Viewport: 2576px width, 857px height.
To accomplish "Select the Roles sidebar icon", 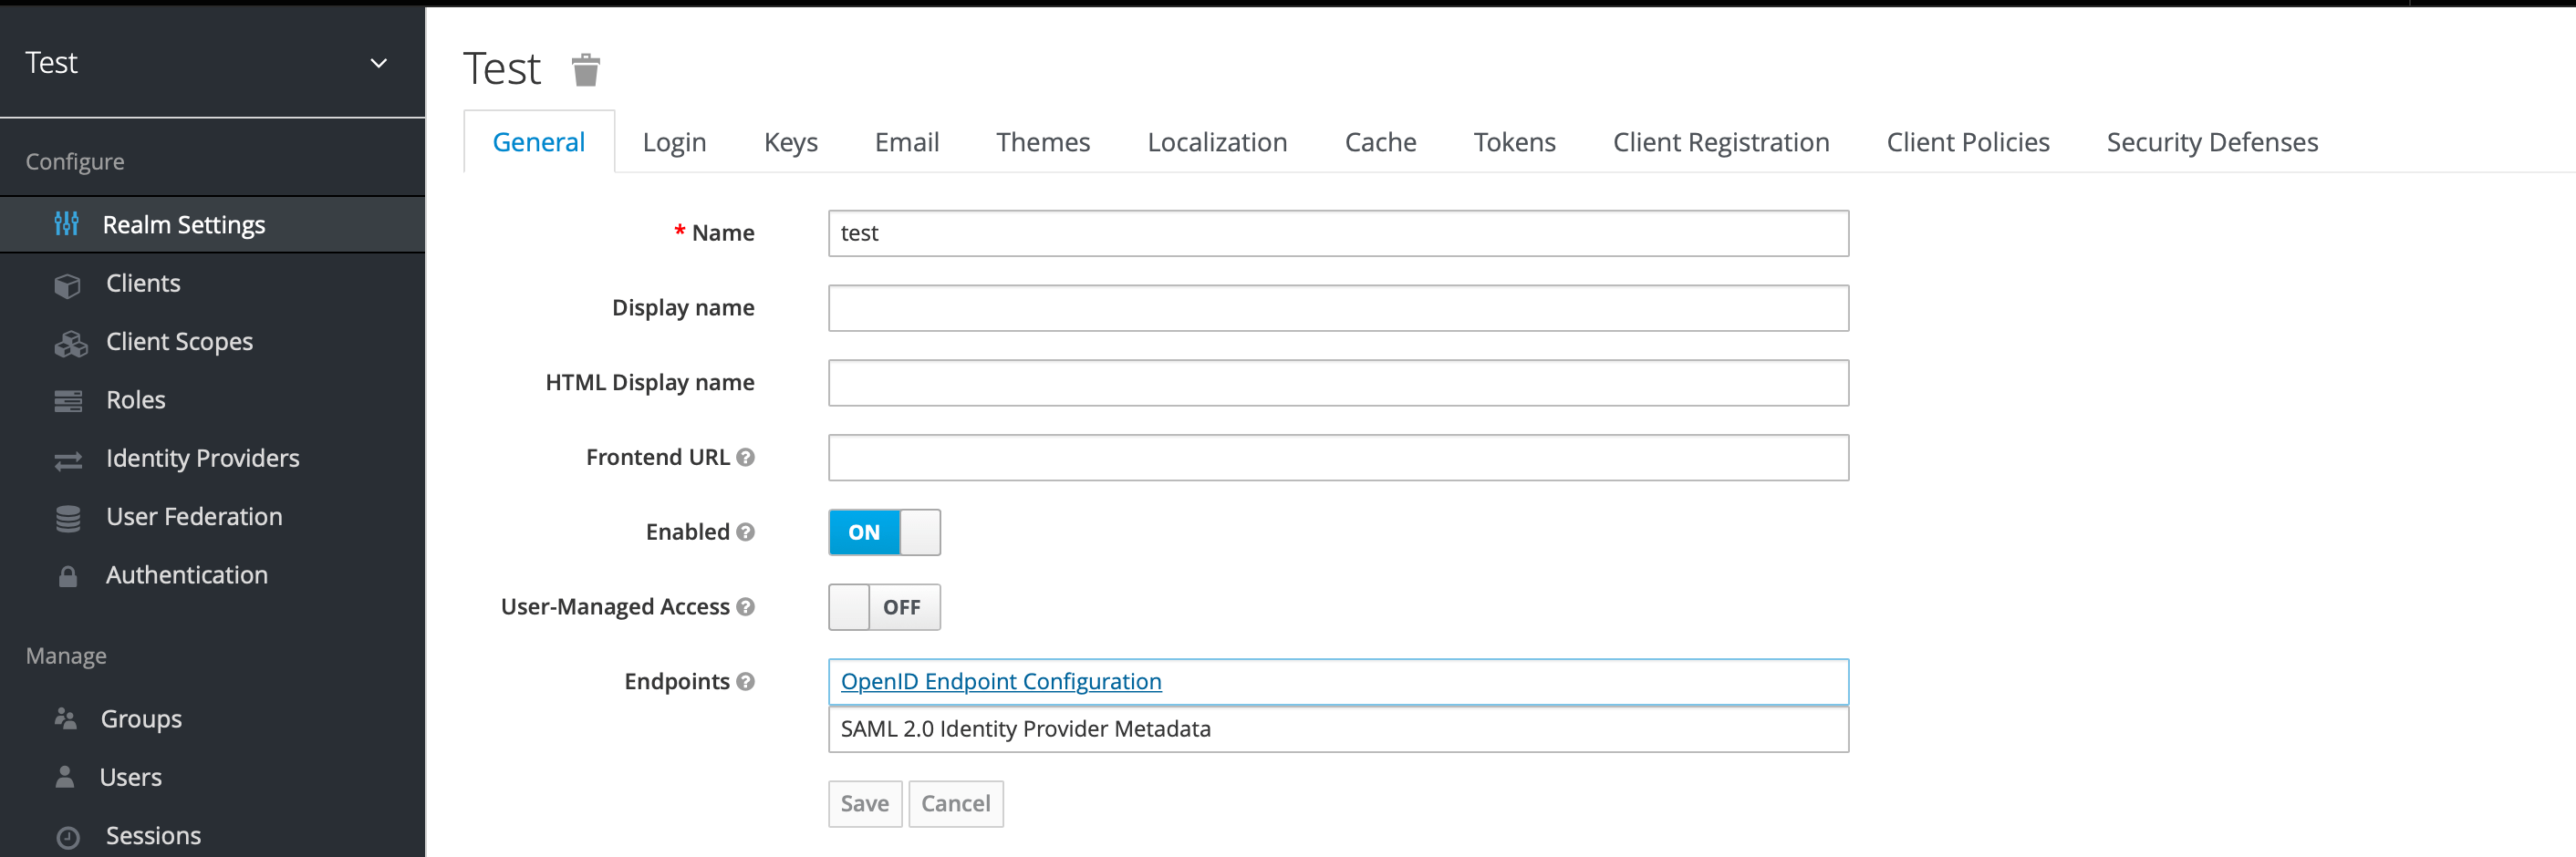I will tap(67, 399).
